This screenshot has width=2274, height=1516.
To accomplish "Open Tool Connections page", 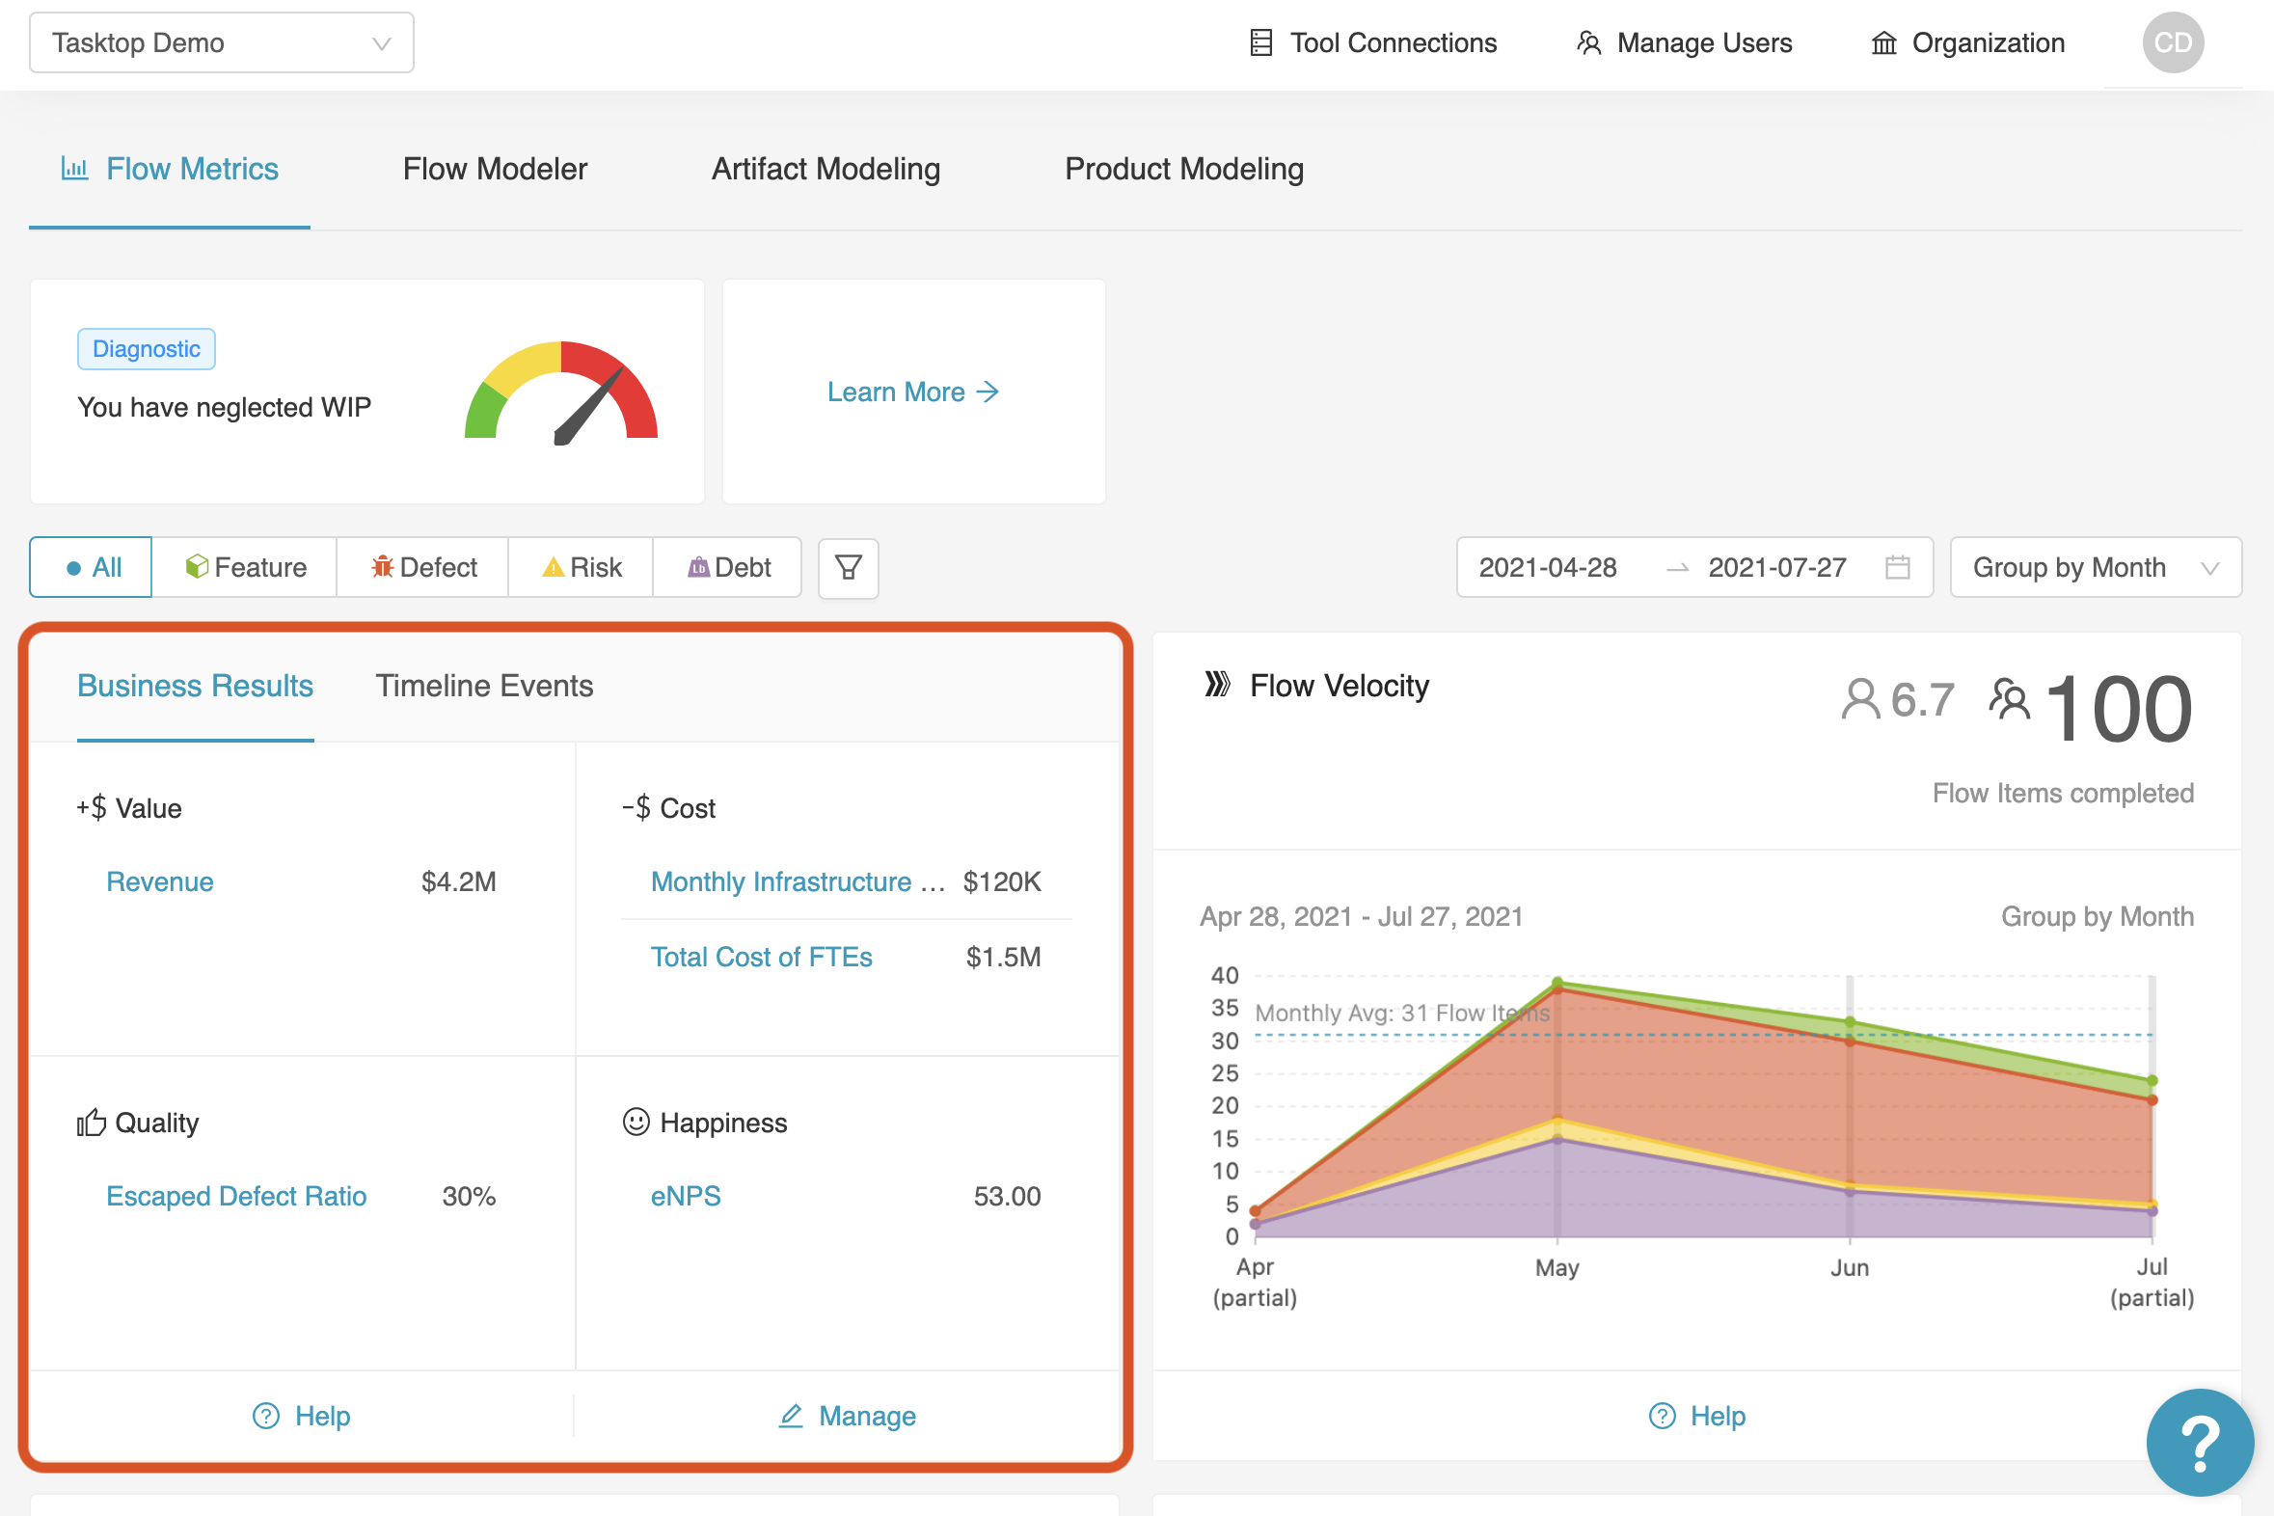I will pos(1373,42).
